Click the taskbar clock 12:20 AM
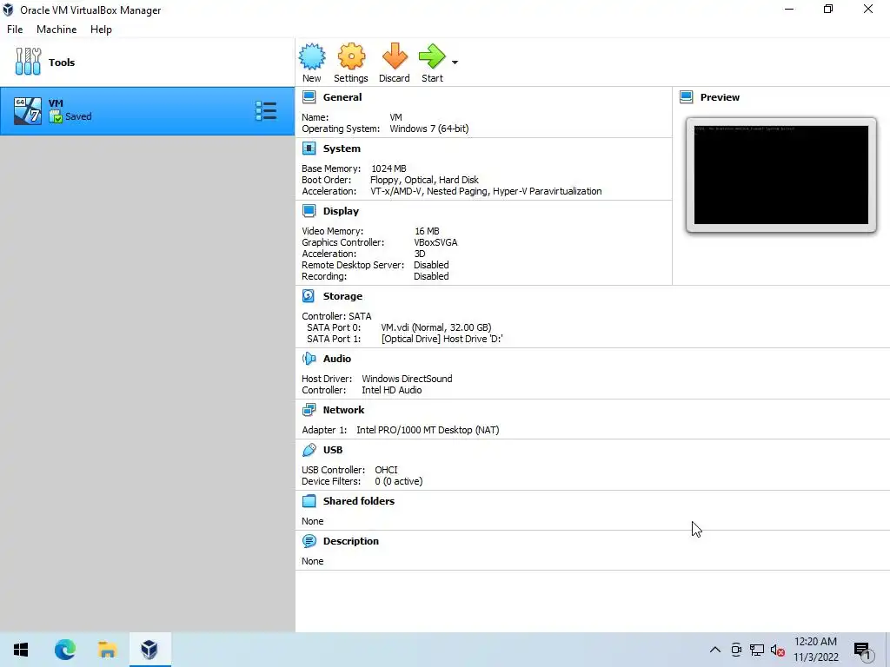 [815, 642]
